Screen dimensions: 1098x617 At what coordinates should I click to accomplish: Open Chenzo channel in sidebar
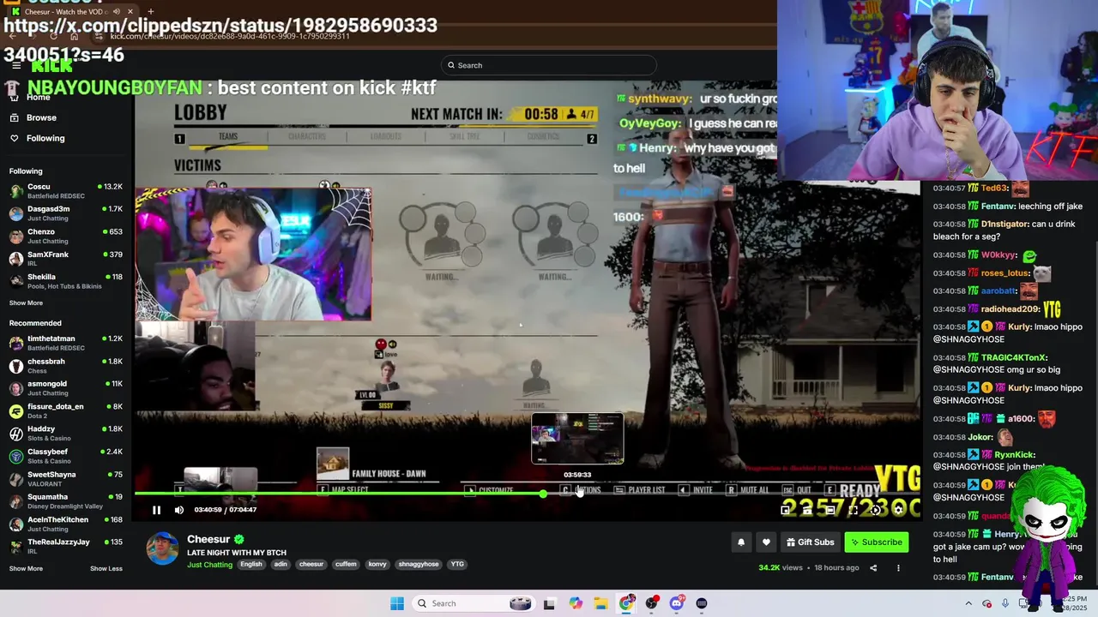pyautogui.click(x=66, y=237)
